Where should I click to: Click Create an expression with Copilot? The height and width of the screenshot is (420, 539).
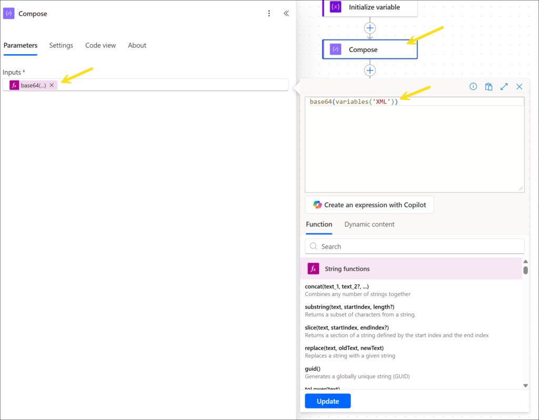[369, 205]
